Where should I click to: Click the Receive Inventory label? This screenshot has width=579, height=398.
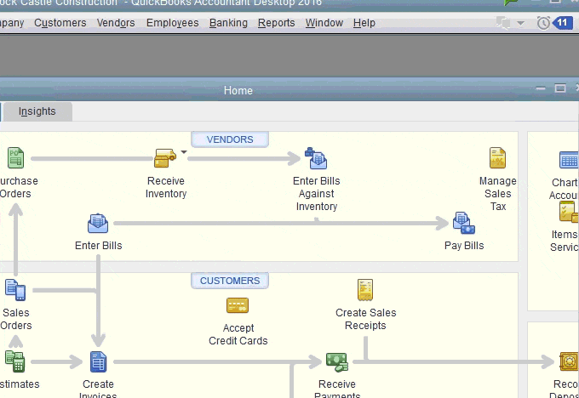(166, 187)
